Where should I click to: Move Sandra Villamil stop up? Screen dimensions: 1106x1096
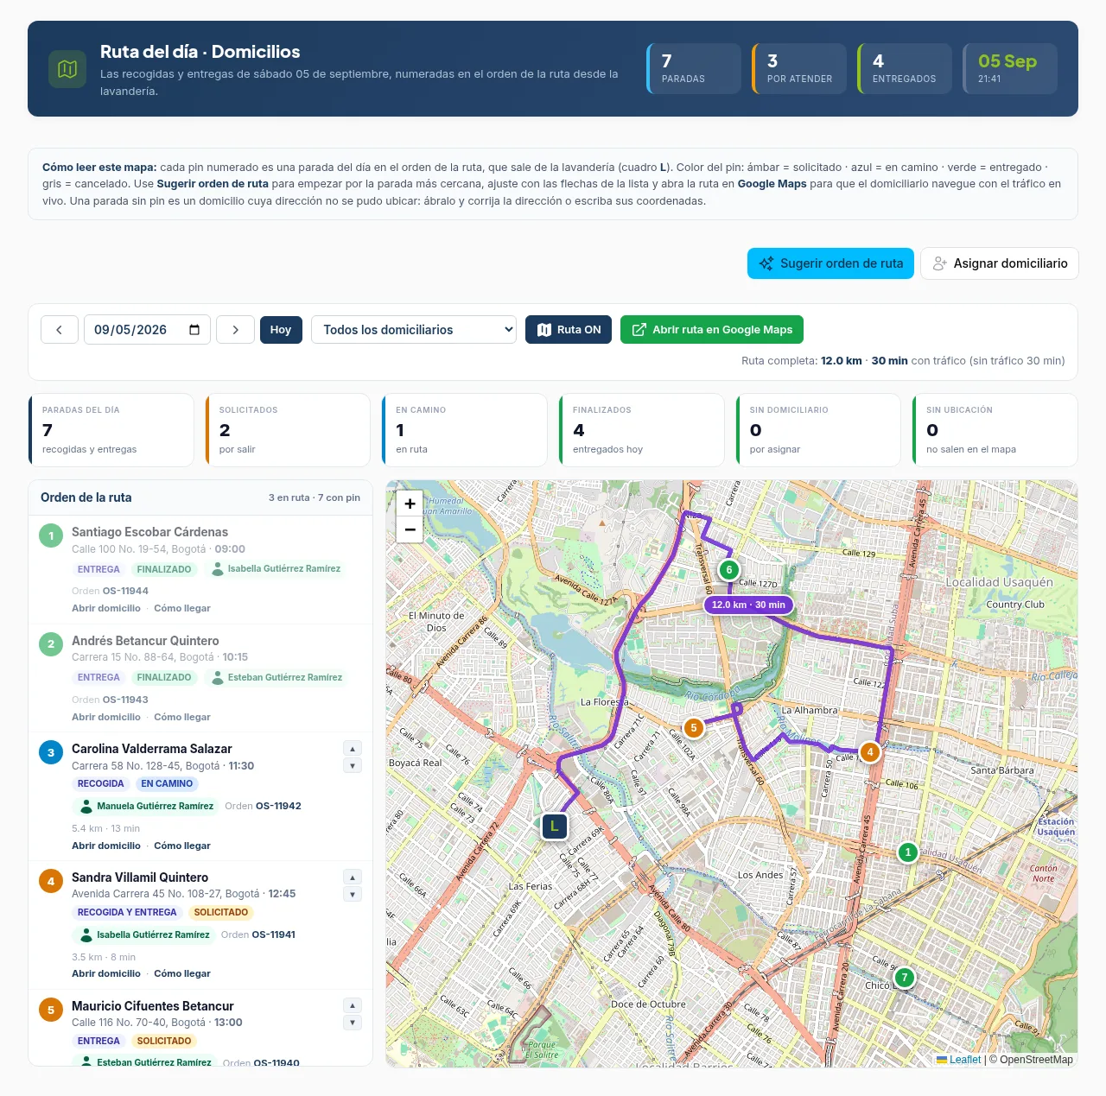[353, 877]
